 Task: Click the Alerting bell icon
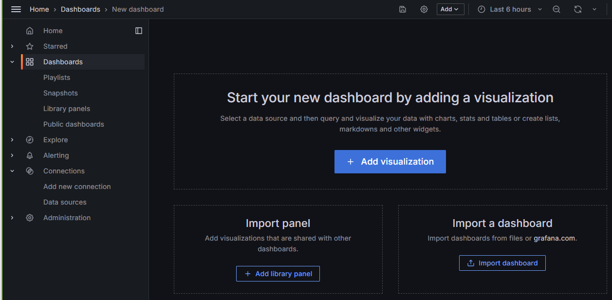coord(30,155)
